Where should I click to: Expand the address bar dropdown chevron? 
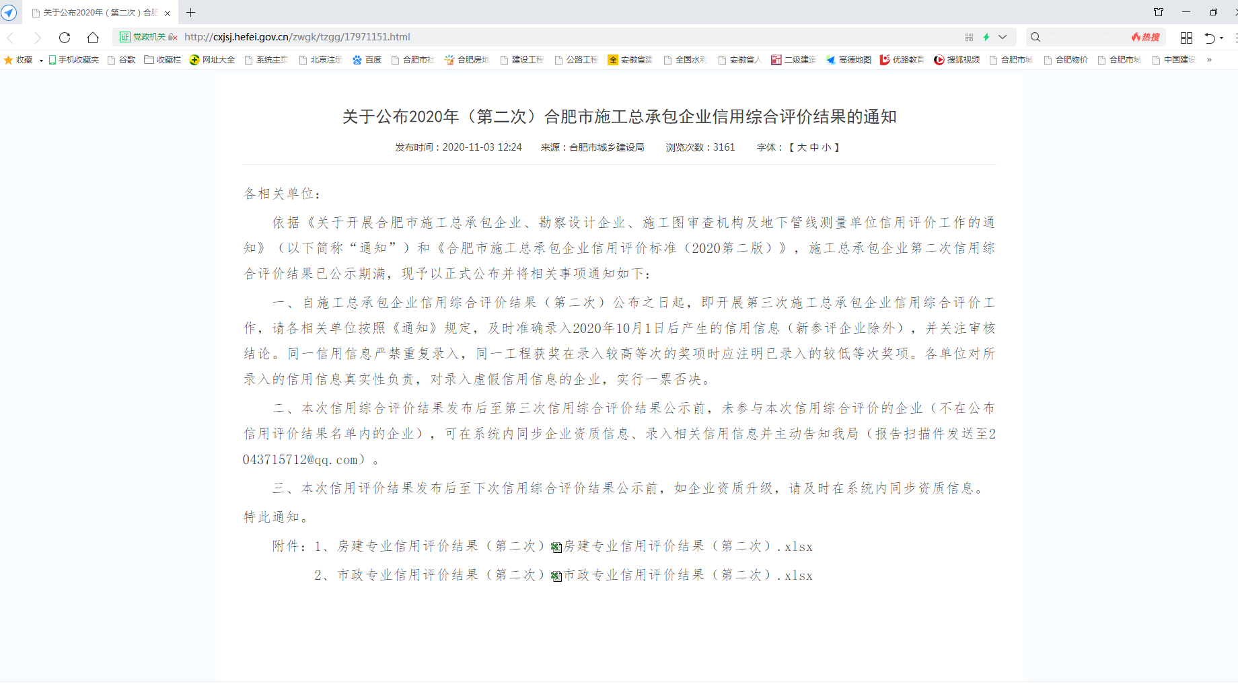click(x=1003, y=37)
